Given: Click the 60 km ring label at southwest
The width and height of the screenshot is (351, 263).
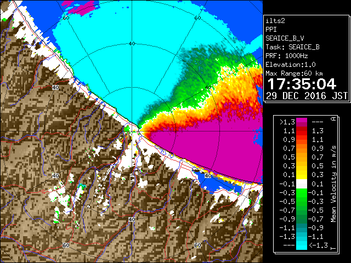Looking at the screenshot, I should tap(66, 245).
